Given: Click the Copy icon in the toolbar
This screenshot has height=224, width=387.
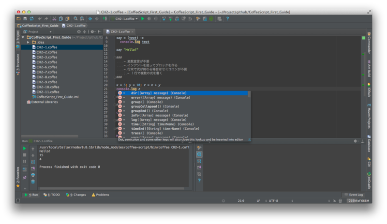Looking at the screenshot, I should [x=61, y=19].
